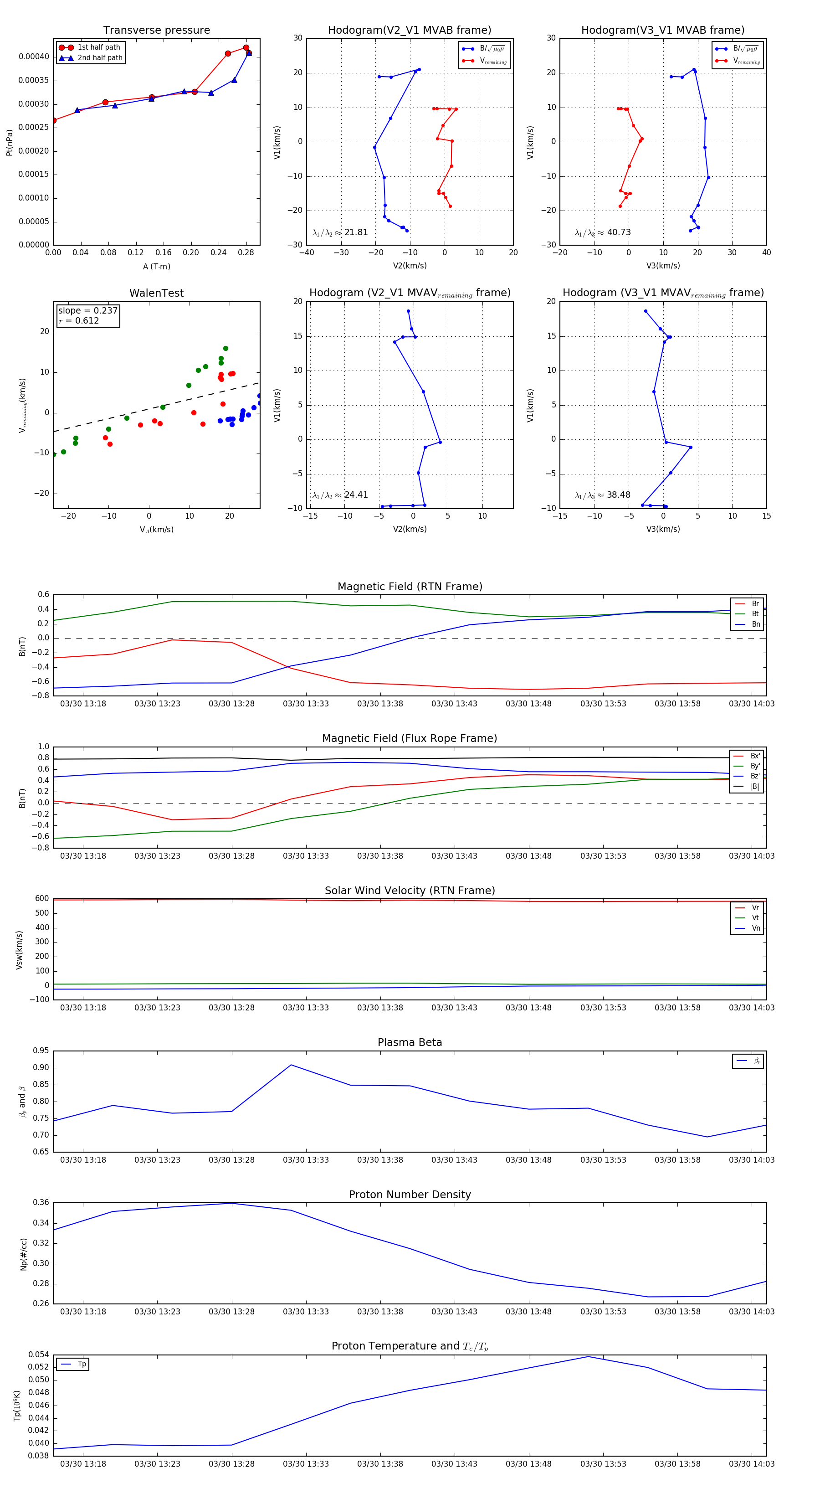Viewport: 820px width, 1504px height.
Task: Click the peak of the Plasma Beta curve
Action: 291,1065
